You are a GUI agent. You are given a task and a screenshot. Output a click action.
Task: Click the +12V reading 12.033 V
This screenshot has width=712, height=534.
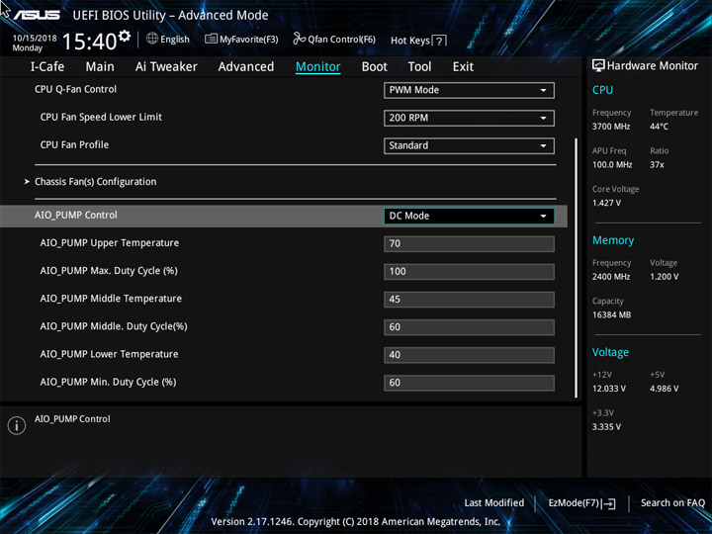click(x=609, y=389)
